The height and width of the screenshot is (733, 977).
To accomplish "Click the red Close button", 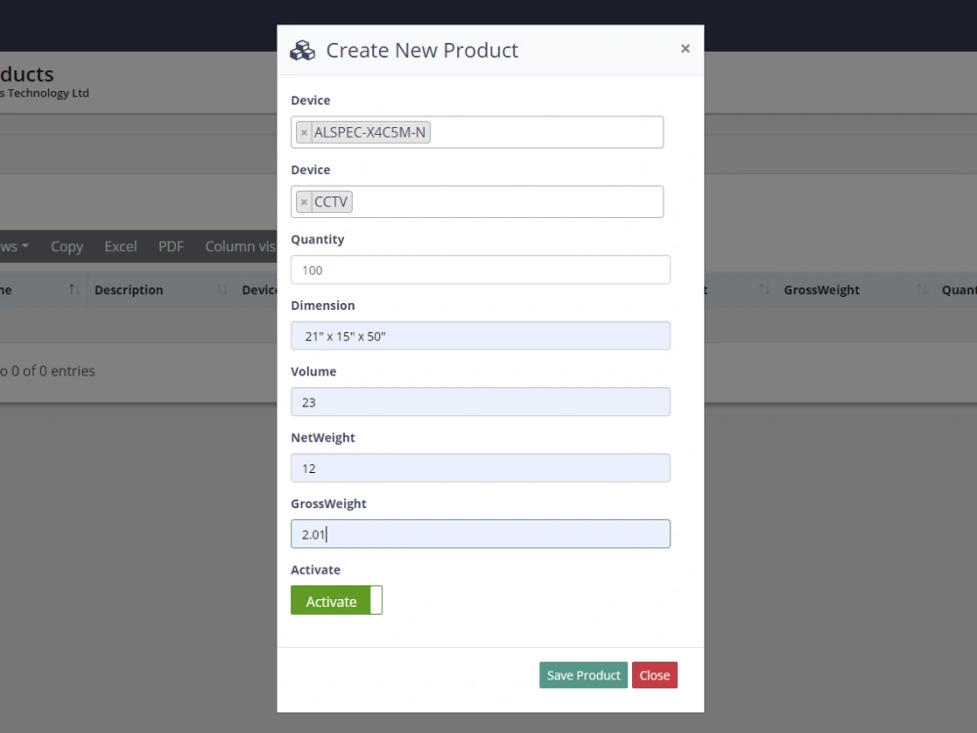I will pos(655,675).
